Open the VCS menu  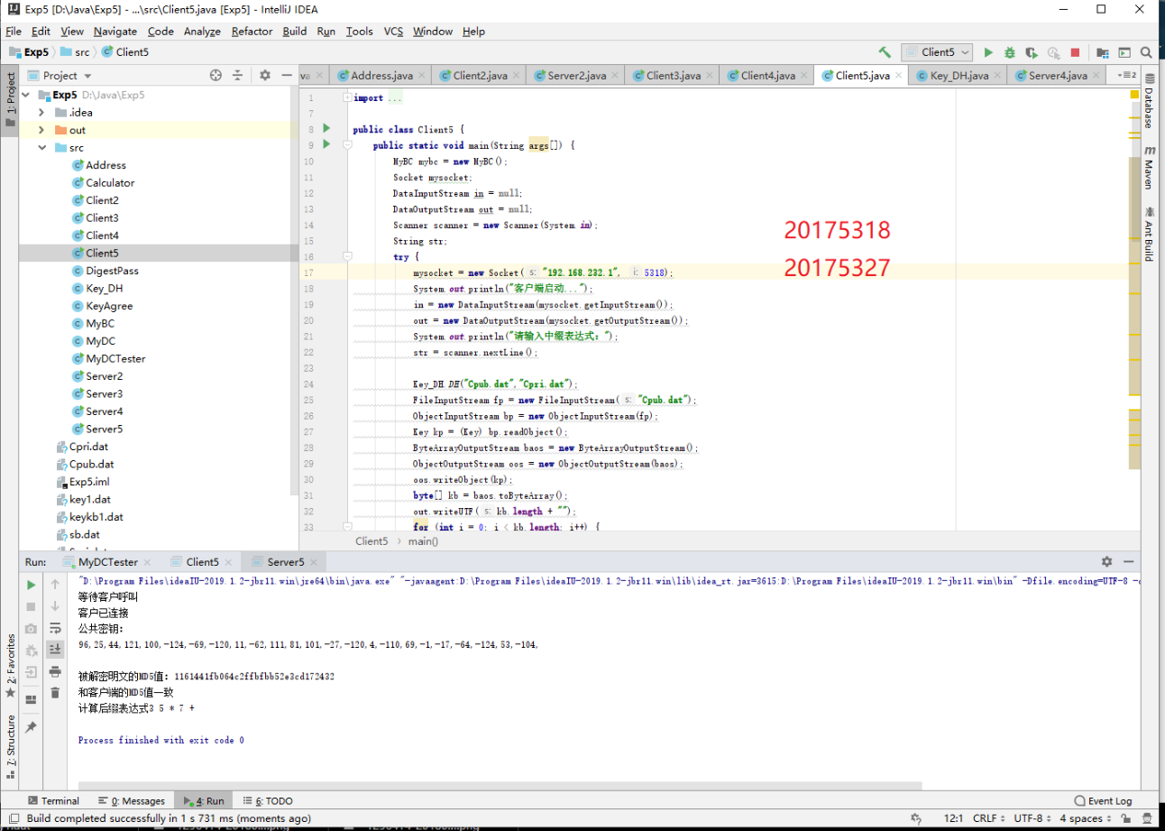393,31
